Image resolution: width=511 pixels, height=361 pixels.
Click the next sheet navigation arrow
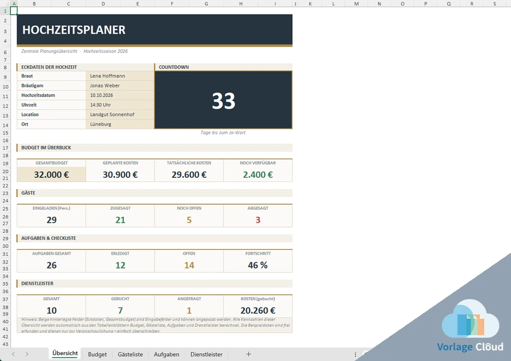[26, 354]
